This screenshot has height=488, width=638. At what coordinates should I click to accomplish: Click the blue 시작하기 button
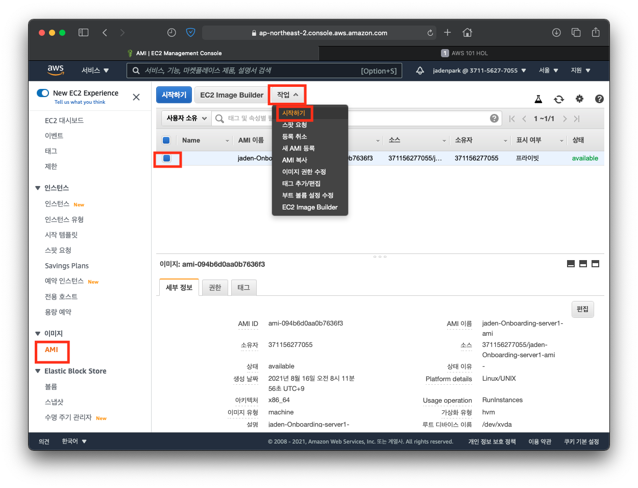[x=174, y=95]
